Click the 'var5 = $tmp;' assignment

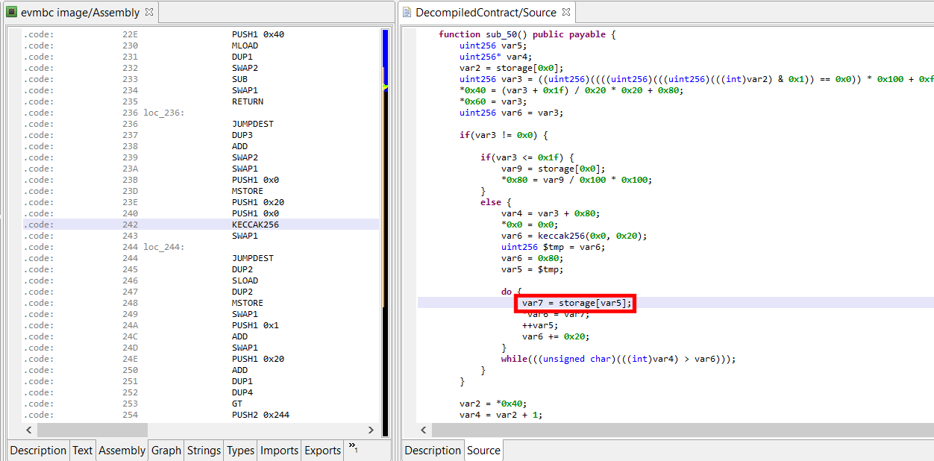pyautogui.click(x=533, y=269)
